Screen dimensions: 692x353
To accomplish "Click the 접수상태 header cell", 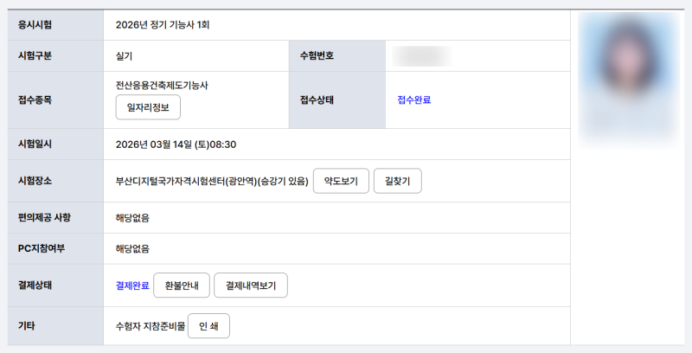I will 337,100.
